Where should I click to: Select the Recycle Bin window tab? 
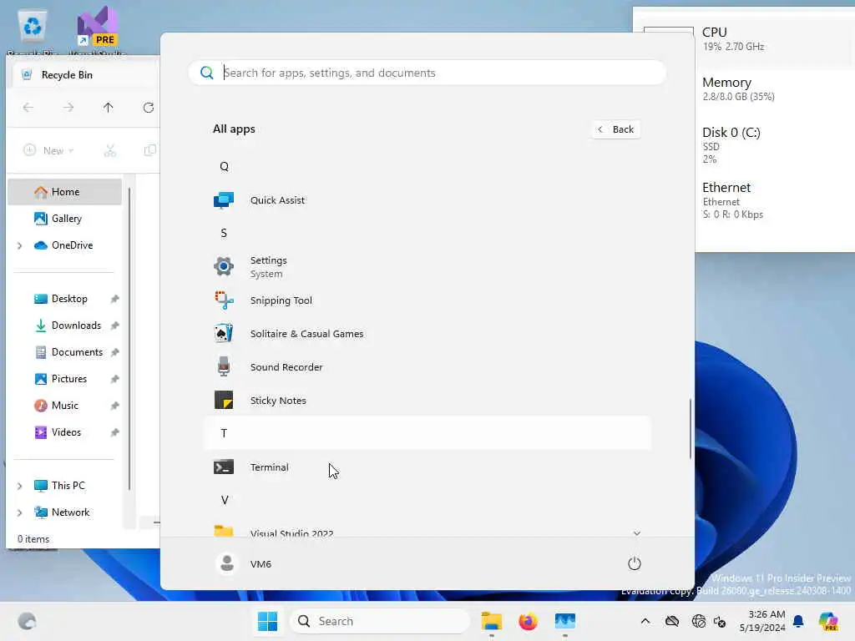click(x=84, y=74)
